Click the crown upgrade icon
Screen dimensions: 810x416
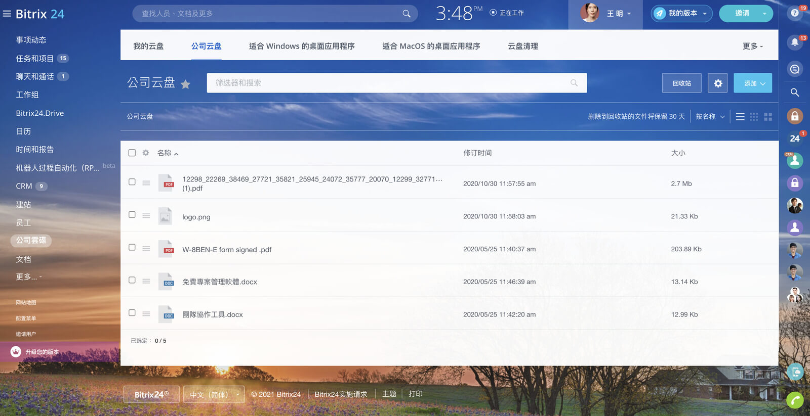(x=16, y=352)
